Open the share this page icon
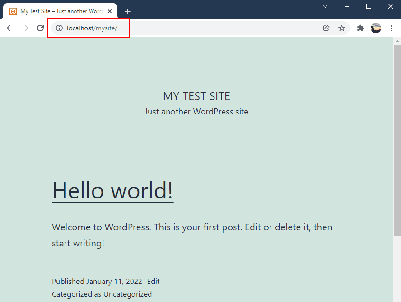This screenshot has width=401, height=302. 326,28
